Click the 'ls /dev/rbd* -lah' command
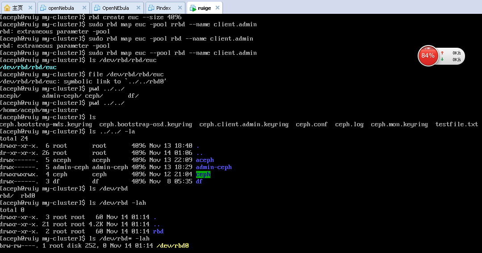The image size is (482, 253). (x=119, y=239)
